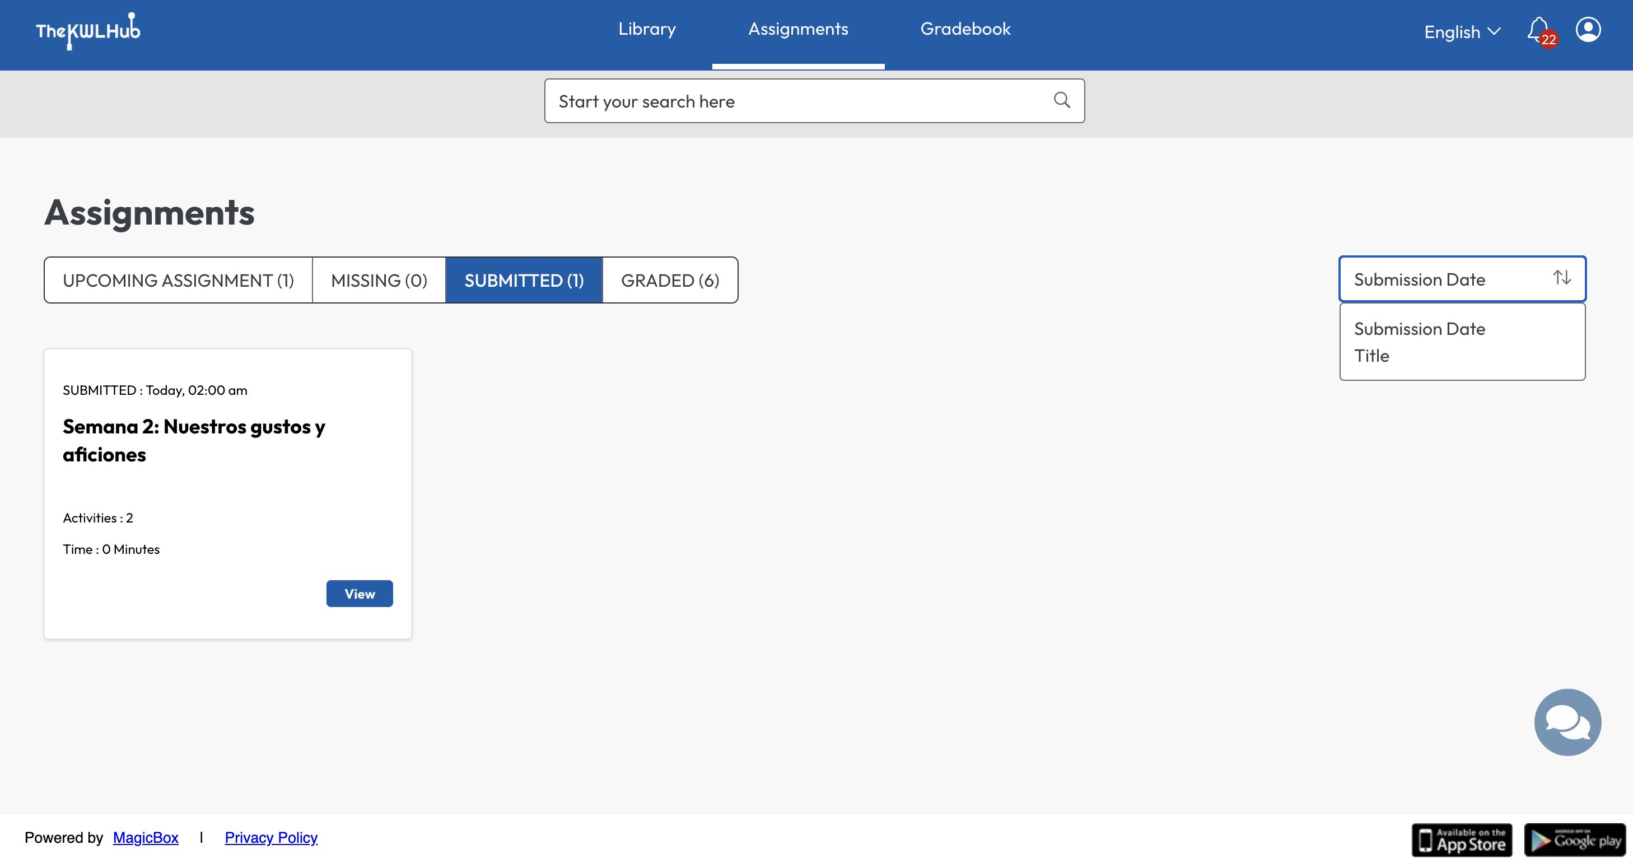The image size is (1633, 868).
Task: Switch to Graded (6) tab
Action: click(669, 280)
